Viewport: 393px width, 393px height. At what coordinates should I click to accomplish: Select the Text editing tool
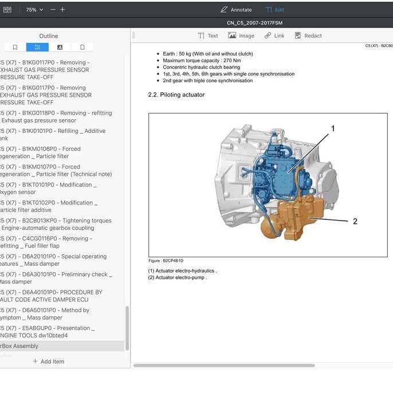click(208, 36)
